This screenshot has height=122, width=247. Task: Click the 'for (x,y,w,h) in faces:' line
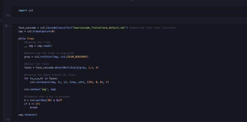tap(41, 79)
